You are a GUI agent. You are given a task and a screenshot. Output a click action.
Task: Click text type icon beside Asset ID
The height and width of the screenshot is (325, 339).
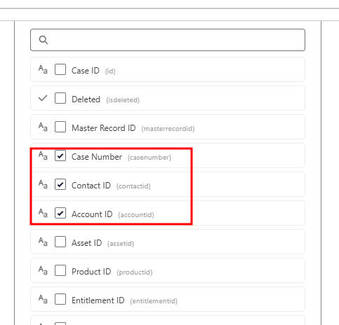[x=43, y=242]
